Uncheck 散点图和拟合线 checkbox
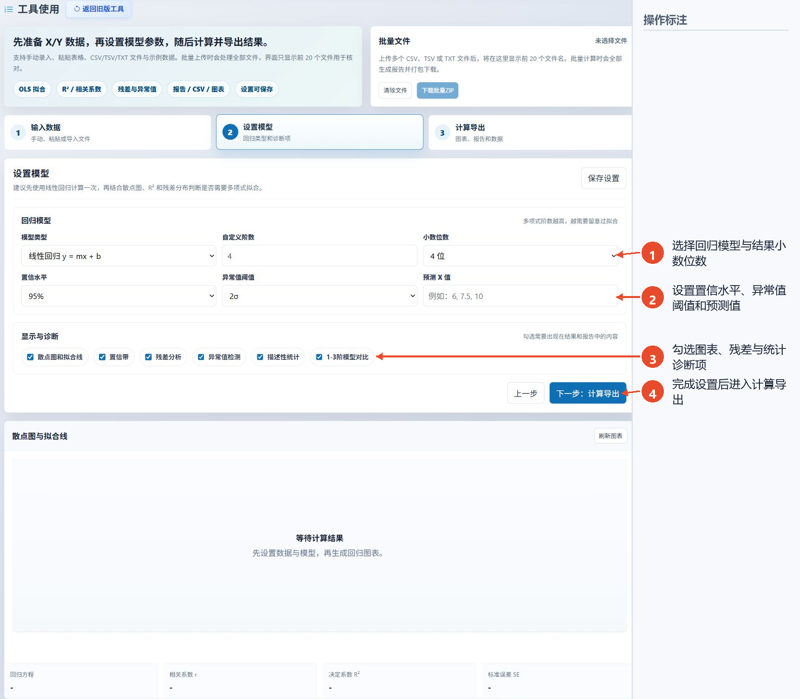Screen dimensions: 800x699 30,357
